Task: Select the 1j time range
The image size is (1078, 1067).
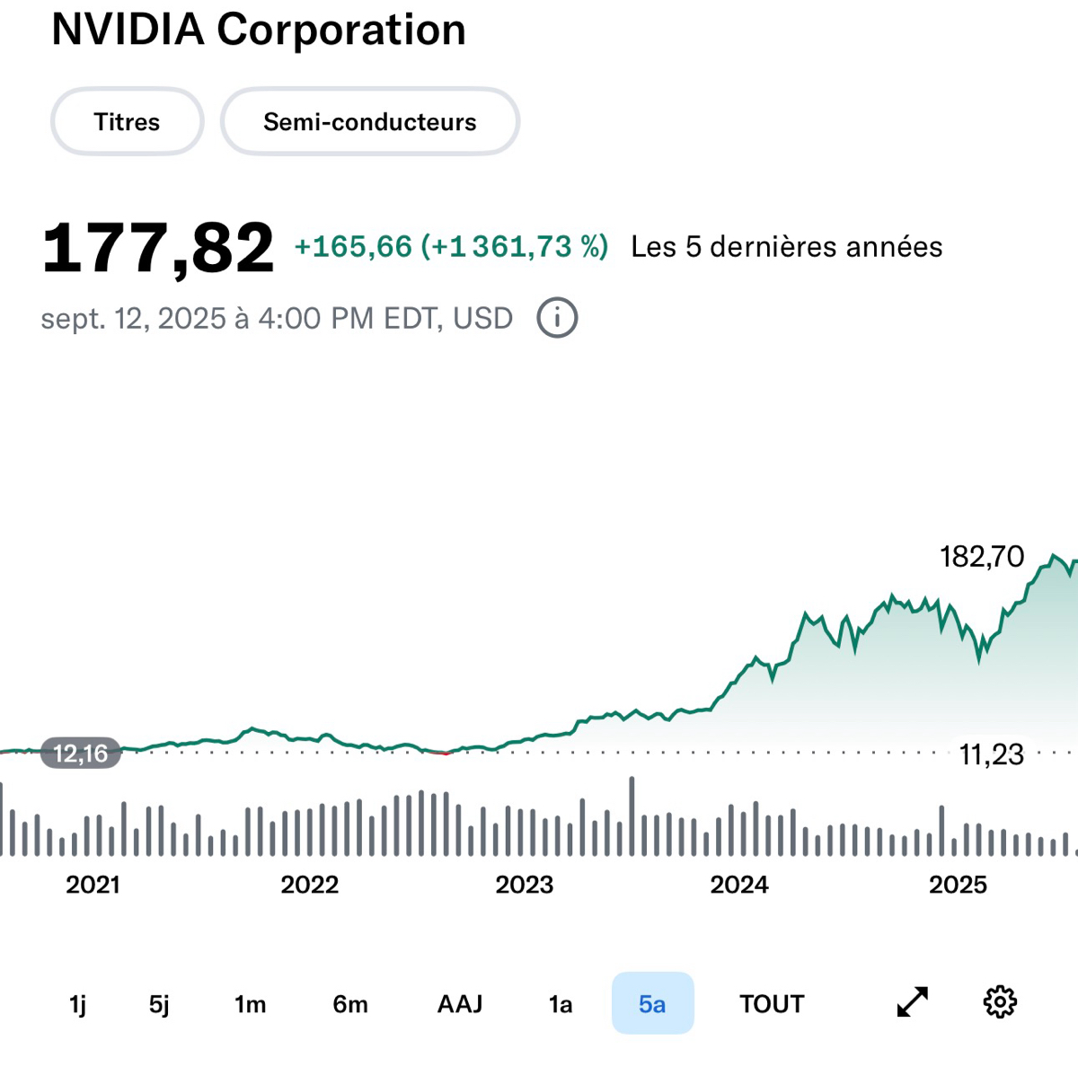Action: click(x=78, y=1004)
